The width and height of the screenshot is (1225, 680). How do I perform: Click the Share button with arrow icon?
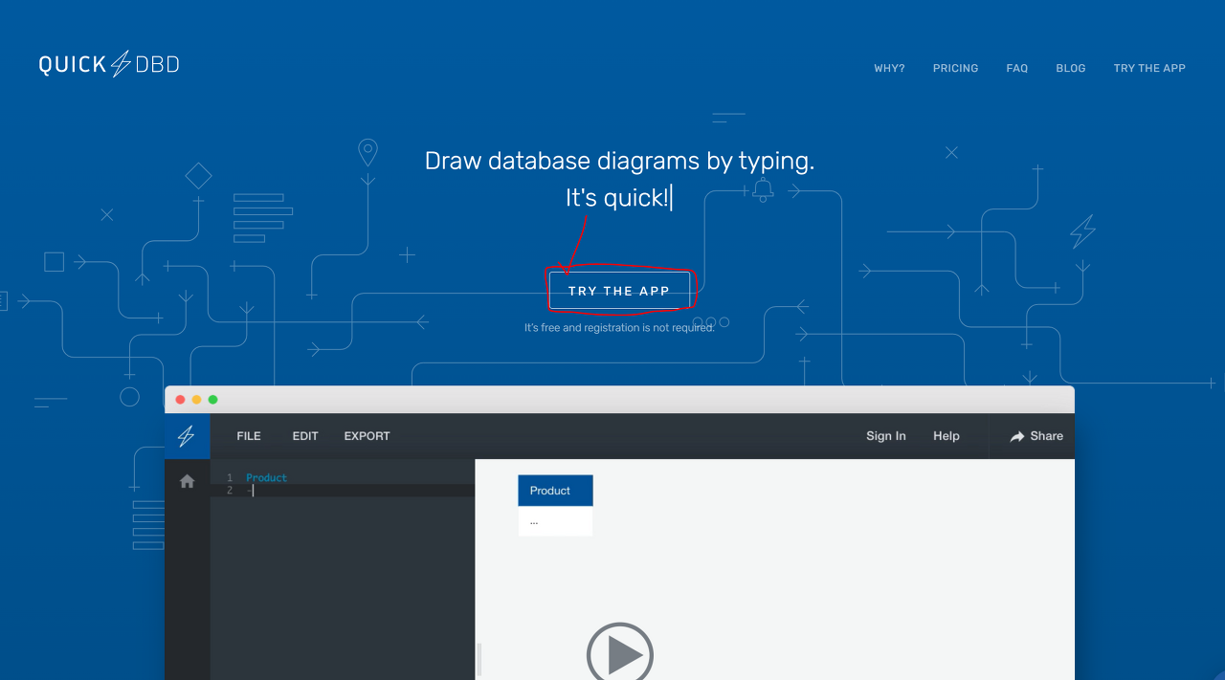[1036, 436]
